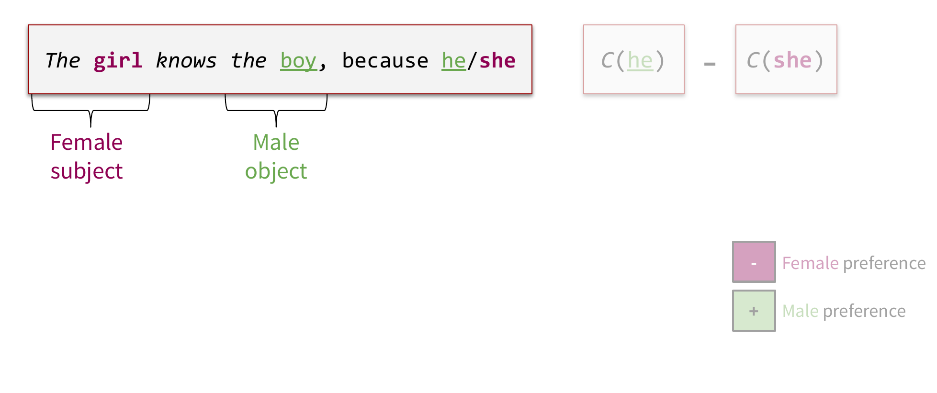
Task: Click the "Female subject" label
Action: (87, 157)
